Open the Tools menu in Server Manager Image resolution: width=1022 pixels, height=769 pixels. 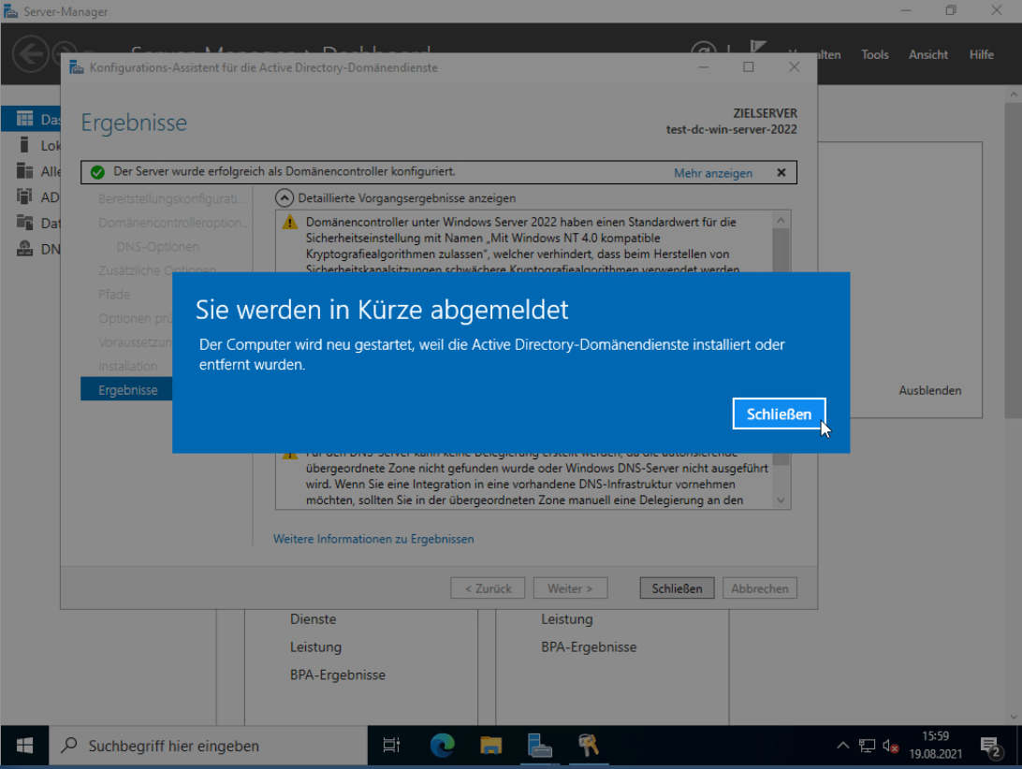(x=875, y=55)
